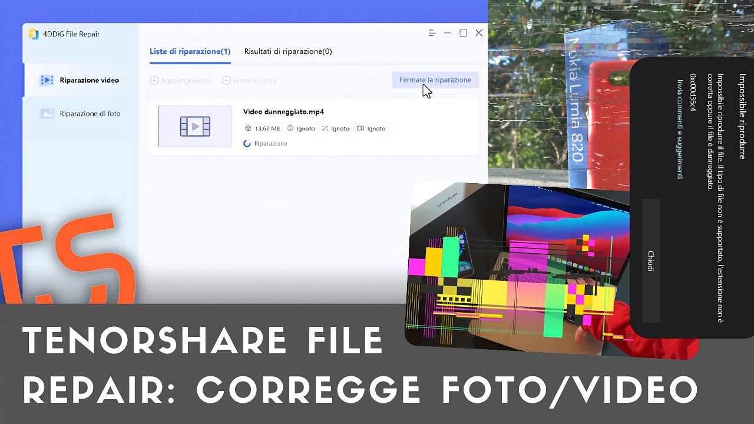Click the camera icon beside last Ignoto
This screenshot has width=754, height=424.
coord(361,128)
